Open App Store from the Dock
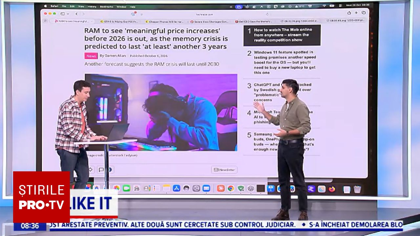The width and height of the screenshot is (420, 236). (177, 188)
